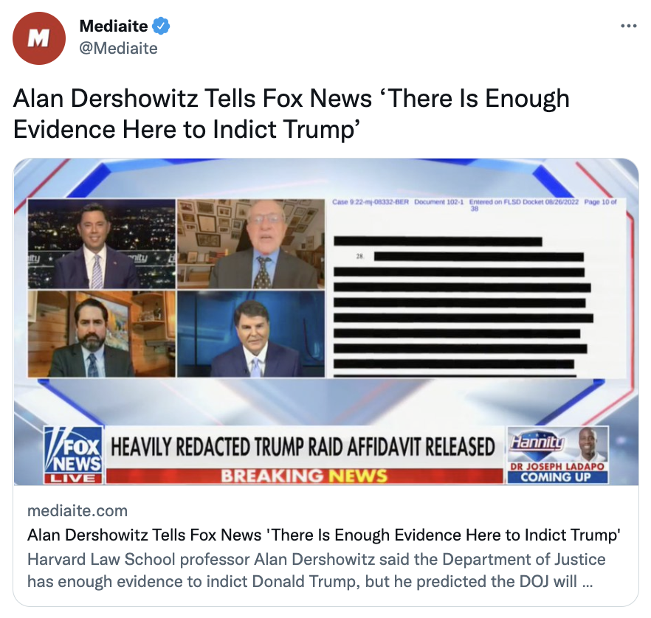Click the Mediaite red M profile avatar

[x=39, y=38]
